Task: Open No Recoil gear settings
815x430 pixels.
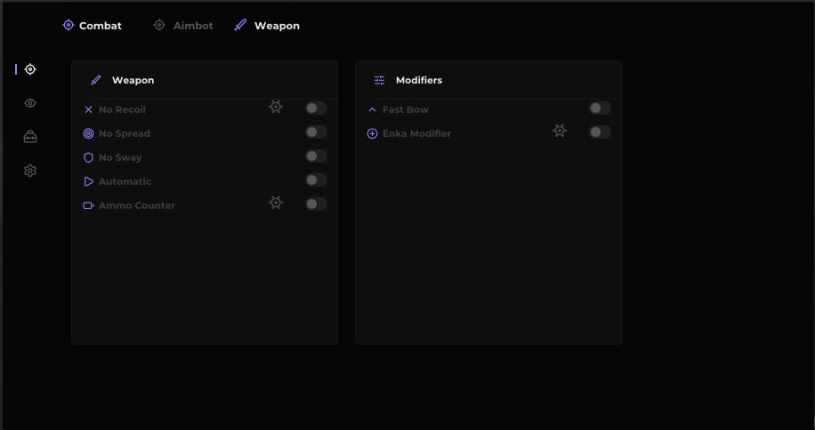Action: (276, 107)
